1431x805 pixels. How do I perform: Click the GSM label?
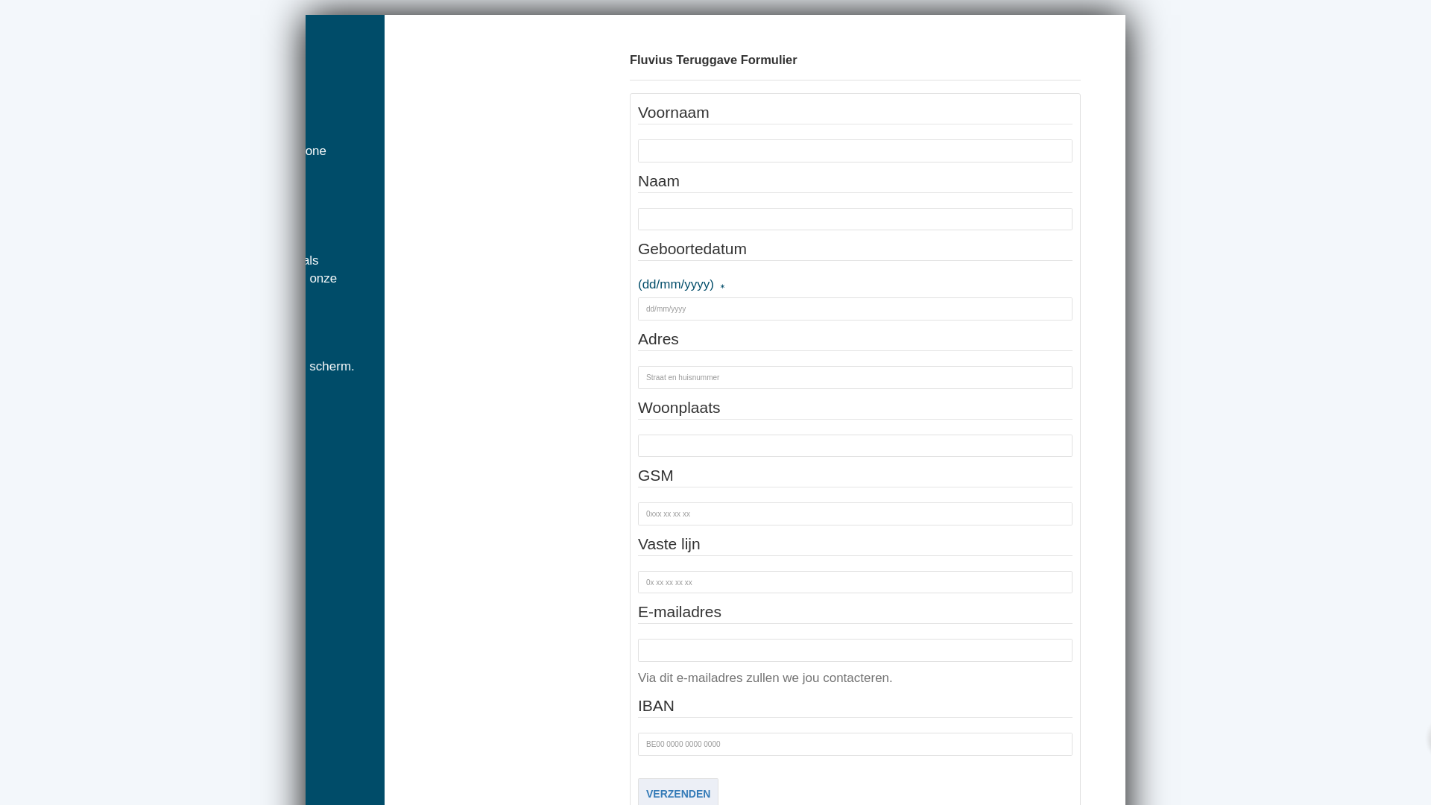[x=656, y=476]
